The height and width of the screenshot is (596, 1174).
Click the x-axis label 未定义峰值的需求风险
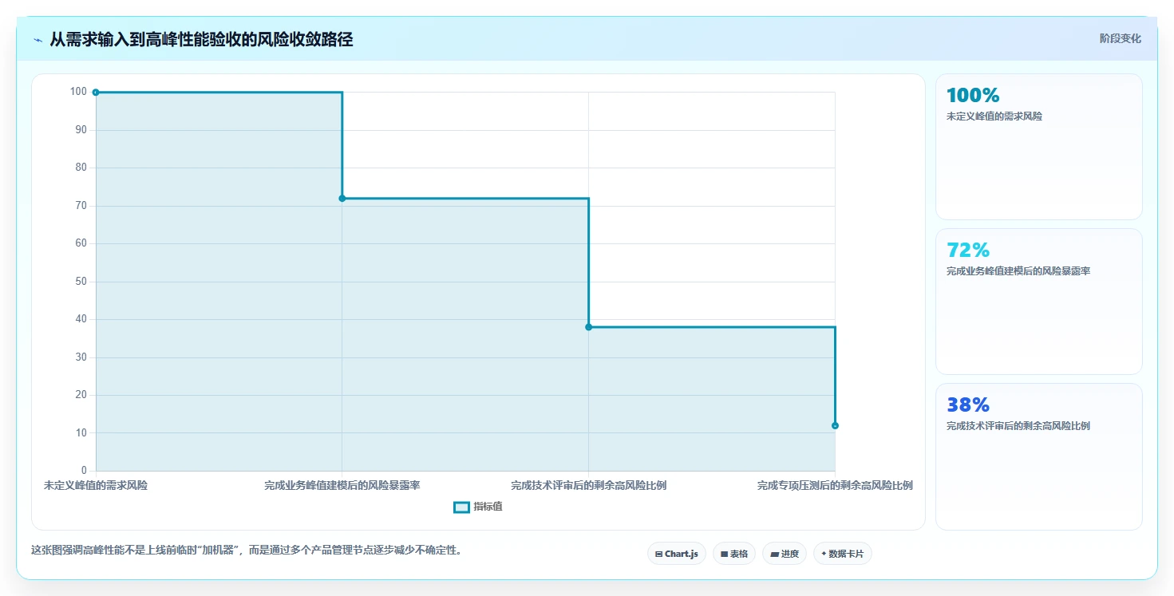96,485
